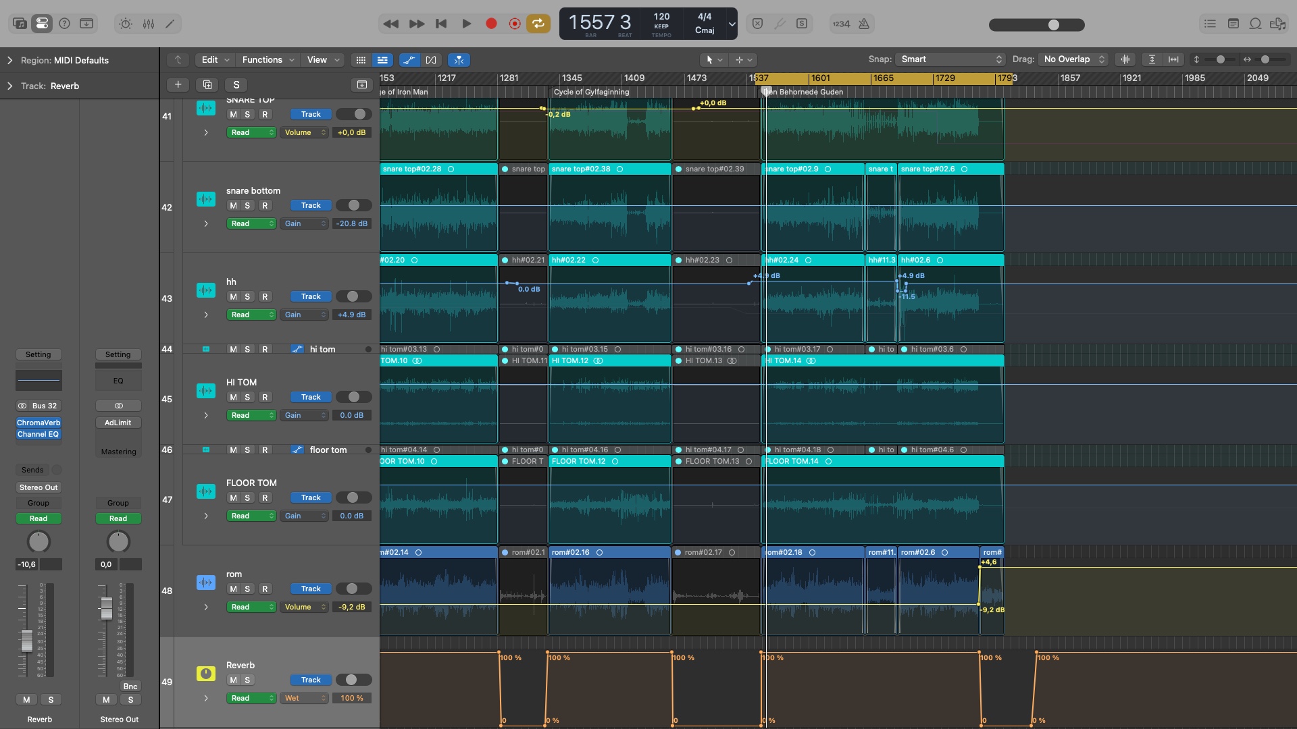Viewport: 1297px width, 729px height.
Task: Solo the FLOOR TOM track
Action: click(x=247, y=497)
